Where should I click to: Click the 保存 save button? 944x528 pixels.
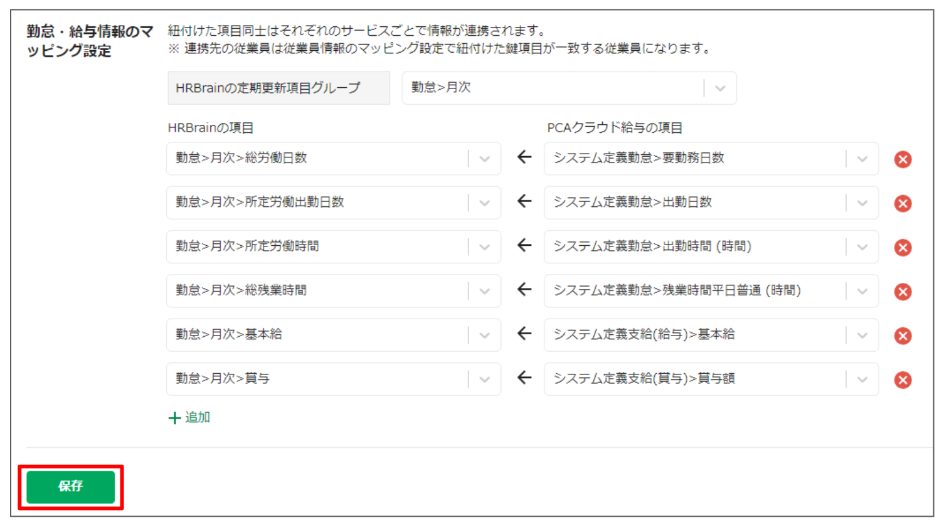[x=71, y=487]
